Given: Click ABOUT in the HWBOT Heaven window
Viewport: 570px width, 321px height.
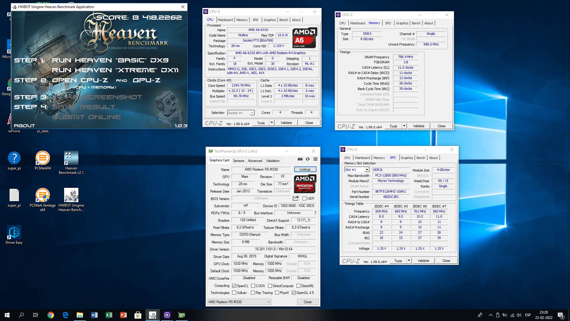Looking at the screenshot, I should tap(24, 126).
